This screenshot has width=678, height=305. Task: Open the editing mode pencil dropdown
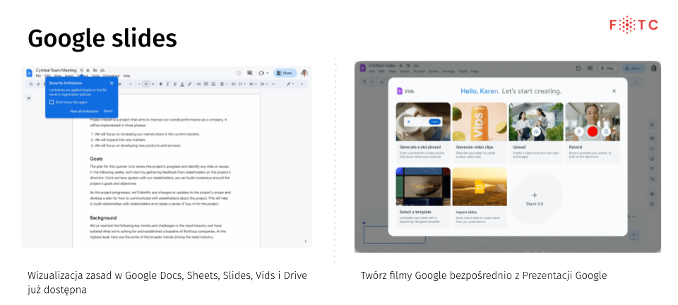click(x=290, y=84)
